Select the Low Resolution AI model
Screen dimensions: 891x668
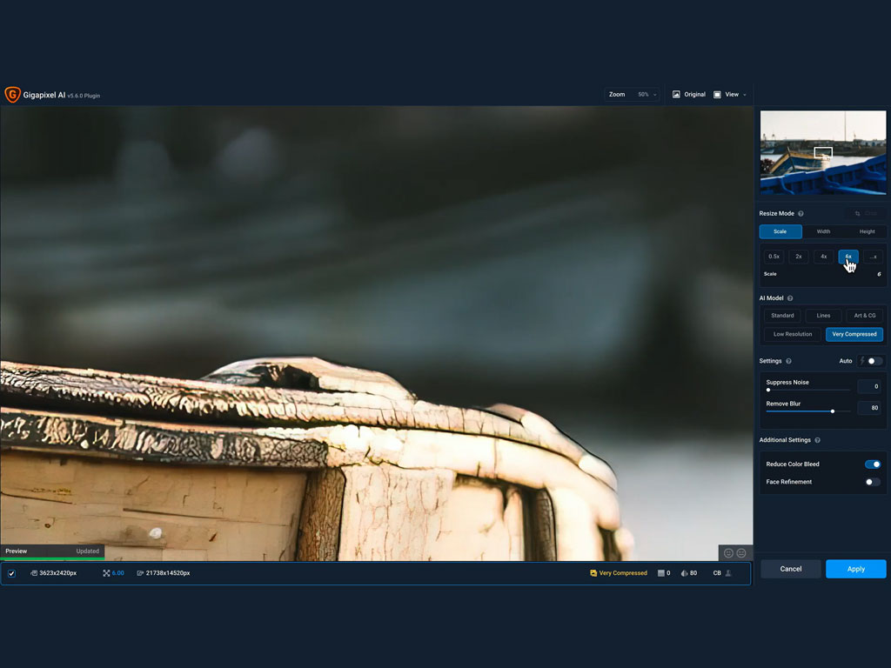[793, 334]
